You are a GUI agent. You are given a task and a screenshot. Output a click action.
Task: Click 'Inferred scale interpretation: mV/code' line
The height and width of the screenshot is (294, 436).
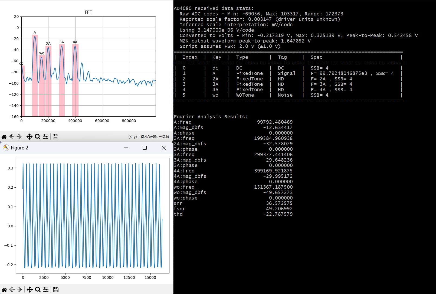pyautogui.click(x=236, y=25)
